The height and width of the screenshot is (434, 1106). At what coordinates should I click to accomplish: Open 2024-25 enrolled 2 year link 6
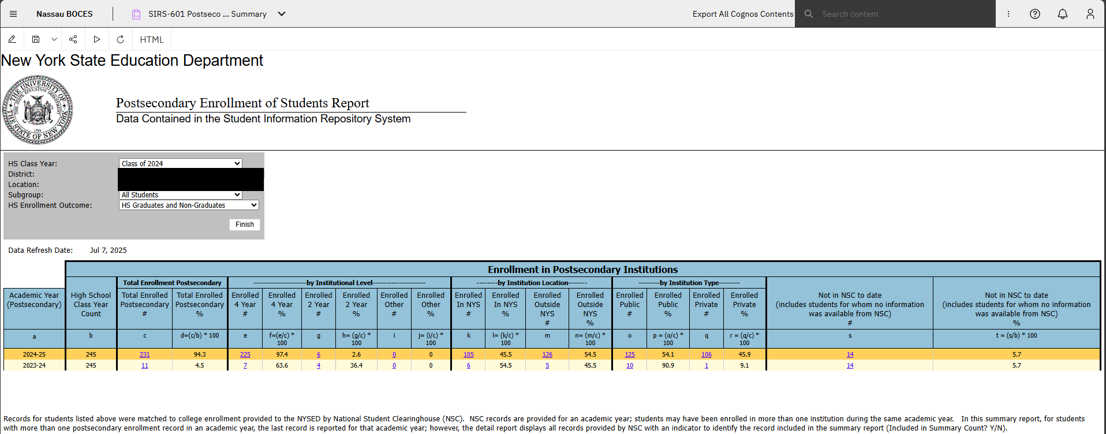tap(319, 355)
